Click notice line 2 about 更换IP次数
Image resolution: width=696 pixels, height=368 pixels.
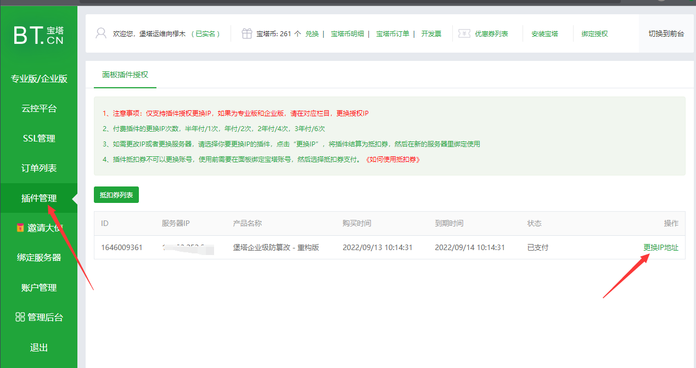pos(214,129)
